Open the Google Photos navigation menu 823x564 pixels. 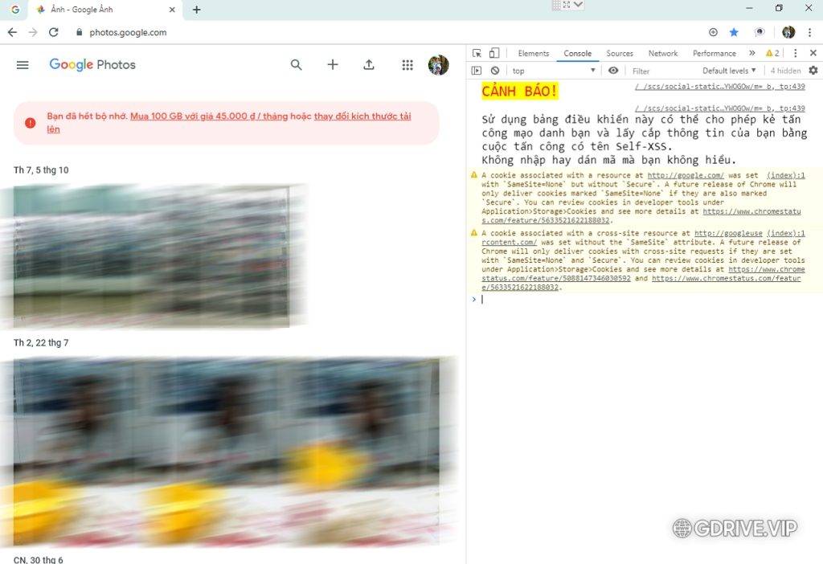(x=23, y=65)
